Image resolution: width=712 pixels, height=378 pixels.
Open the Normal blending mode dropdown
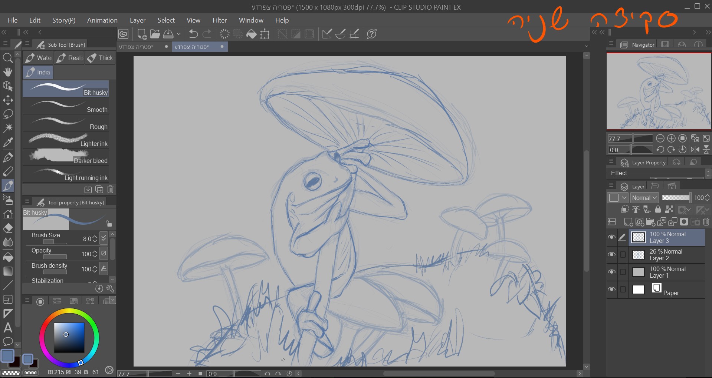(x=644, y=198)
